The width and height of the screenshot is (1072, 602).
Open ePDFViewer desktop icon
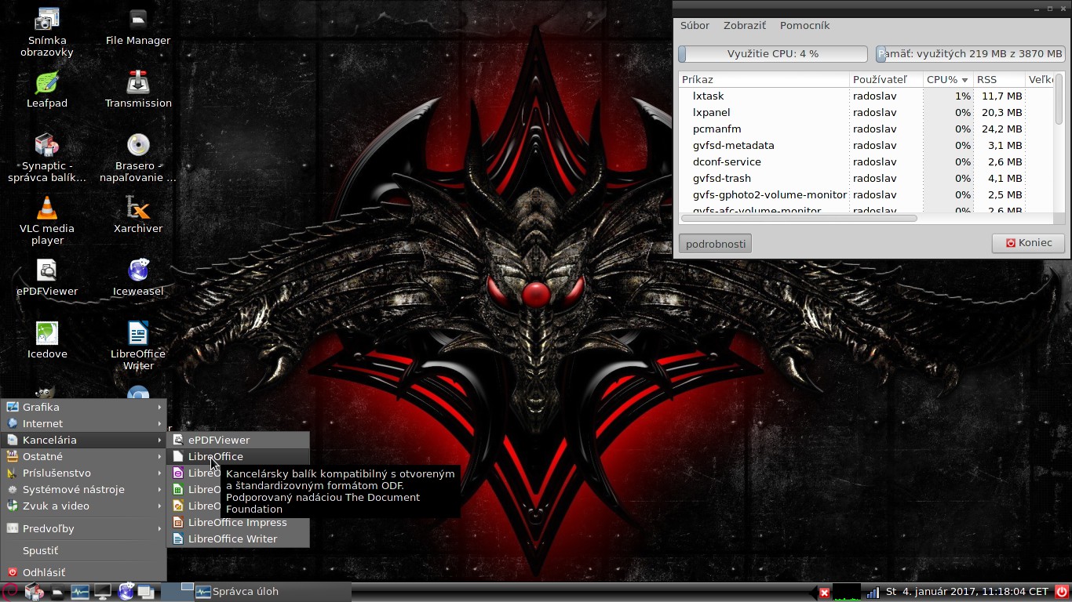coord(47,277)
